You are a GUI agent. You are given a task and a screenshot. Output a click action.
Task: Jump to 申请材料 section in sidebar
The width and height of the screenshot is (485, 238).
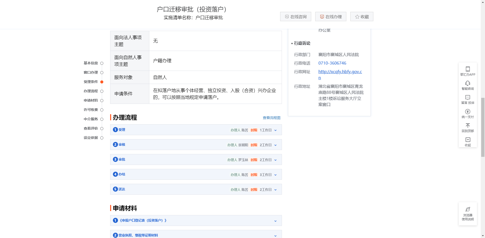tap(91, 100)
